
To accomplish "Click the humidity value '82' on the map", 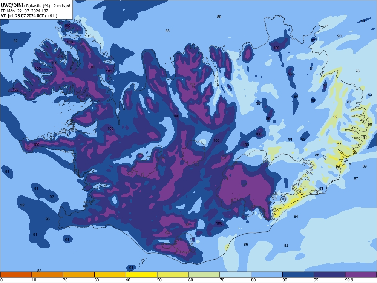I will [x=286, y=246].
